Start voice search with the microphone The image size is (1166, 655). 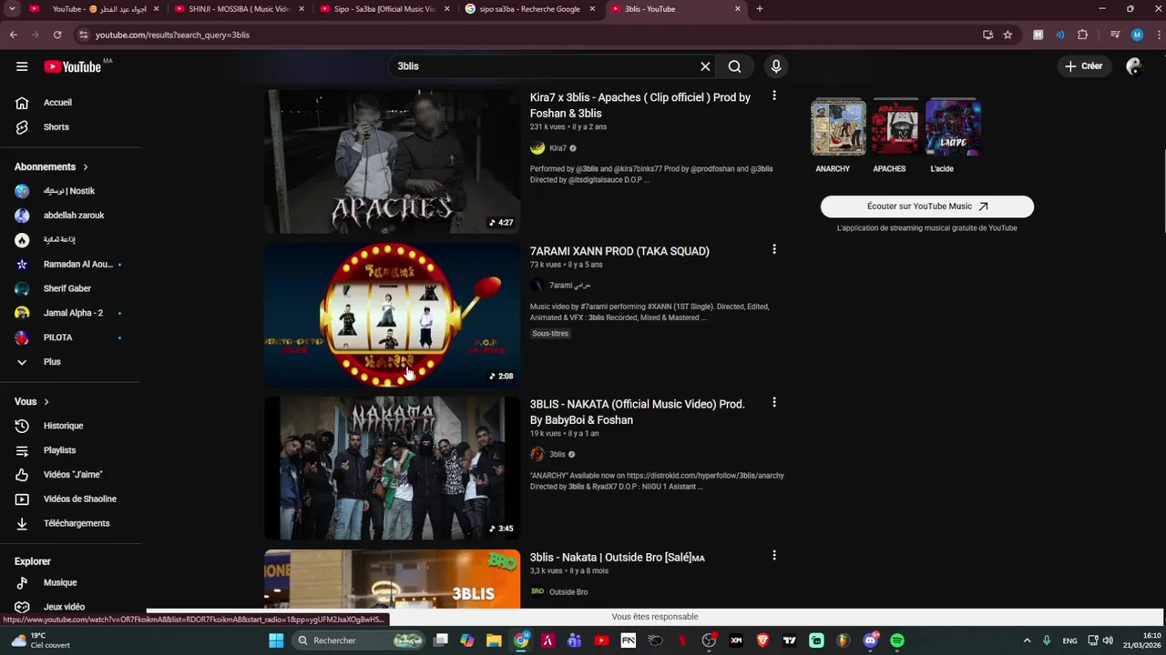776,66
